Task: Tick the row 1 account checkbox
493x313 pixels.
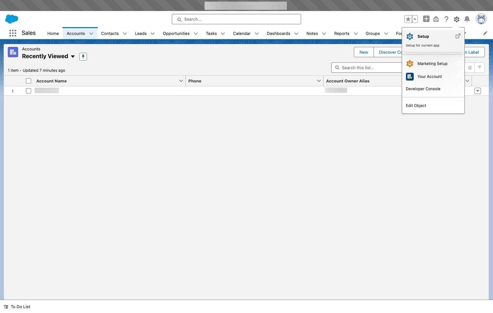Action: click(x=29, y=91)
